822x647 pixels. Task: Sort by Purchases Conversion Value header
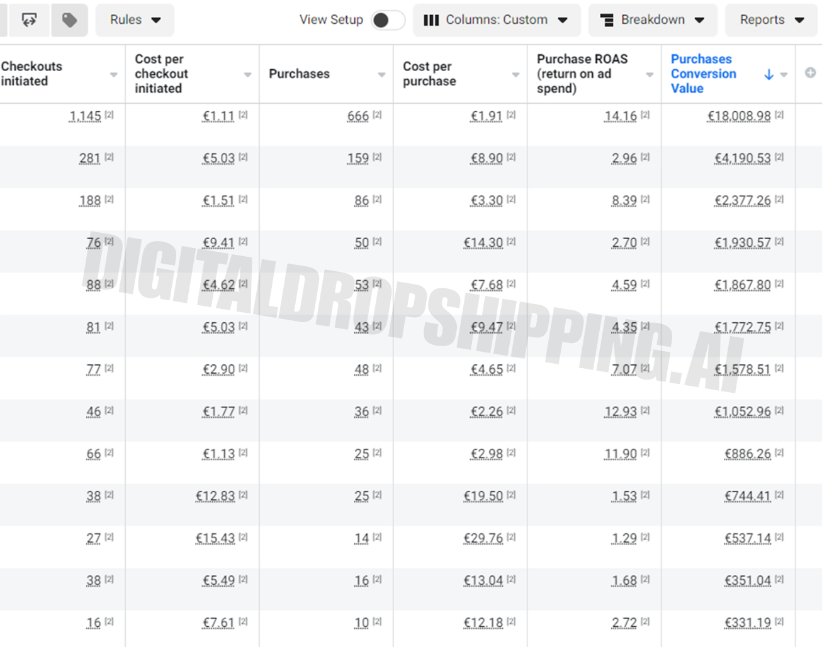tap(702, 74)
